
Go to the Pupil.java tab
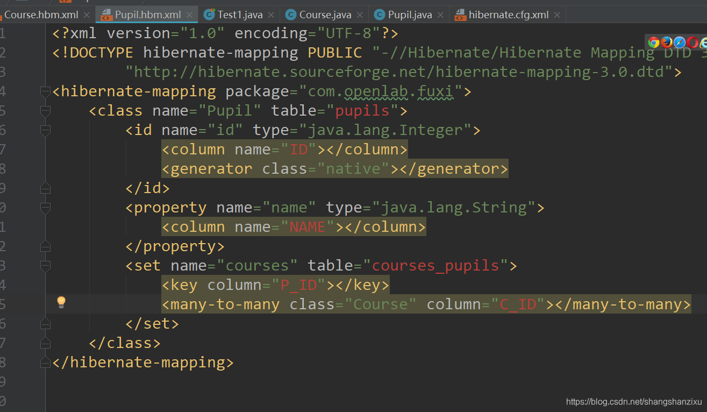(410, 15)
